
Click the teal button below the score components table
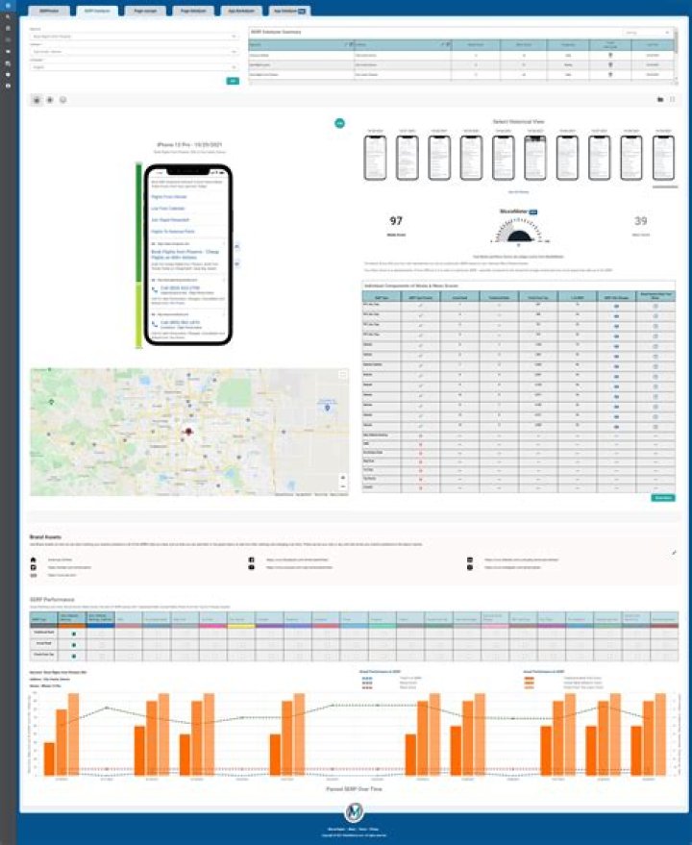tap(662, 498)
